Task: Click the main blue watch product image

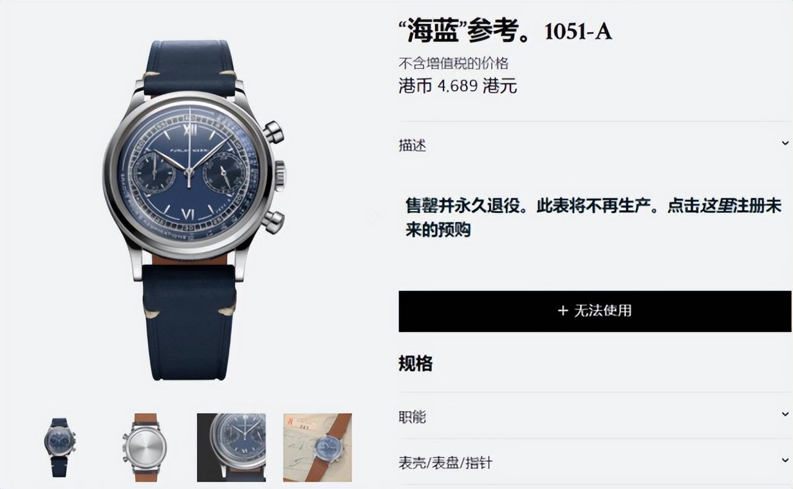Action: click(x=193, y=210)
